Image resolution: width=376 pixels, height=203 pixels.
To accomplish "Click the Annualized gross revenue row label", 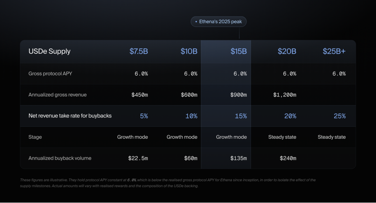I will pyautogui.click(x=57, y=95).
